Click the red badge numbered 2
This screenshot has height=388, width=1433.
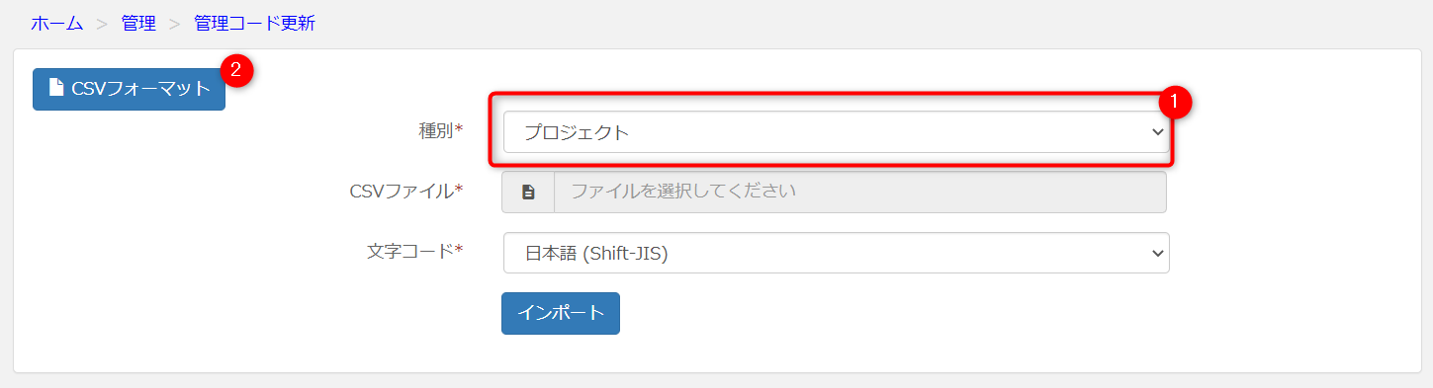pos(235,70)
